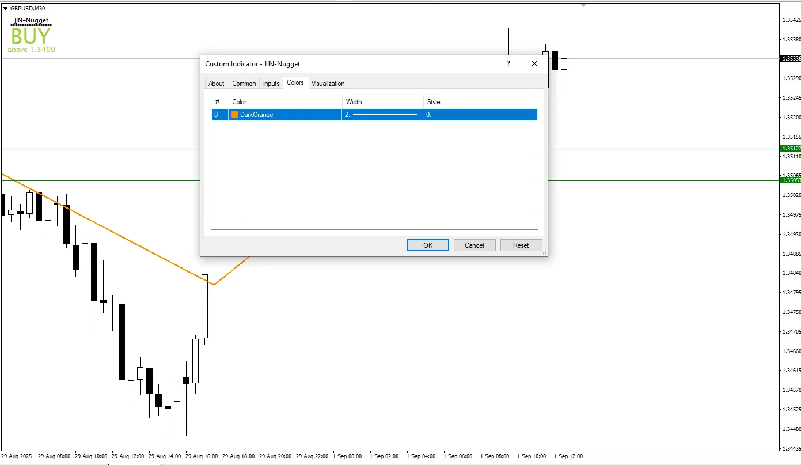Click the question mark help icon
Screen dimensions: 801x465
508,64
